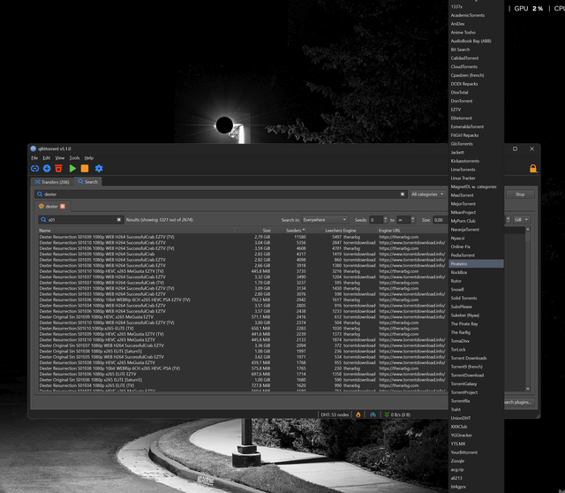Select 'Dexter Resurrection S01E09 1080p WEB H264 SuccessfulCrab EZTV (TV)' row

click(x=243, y=237)
